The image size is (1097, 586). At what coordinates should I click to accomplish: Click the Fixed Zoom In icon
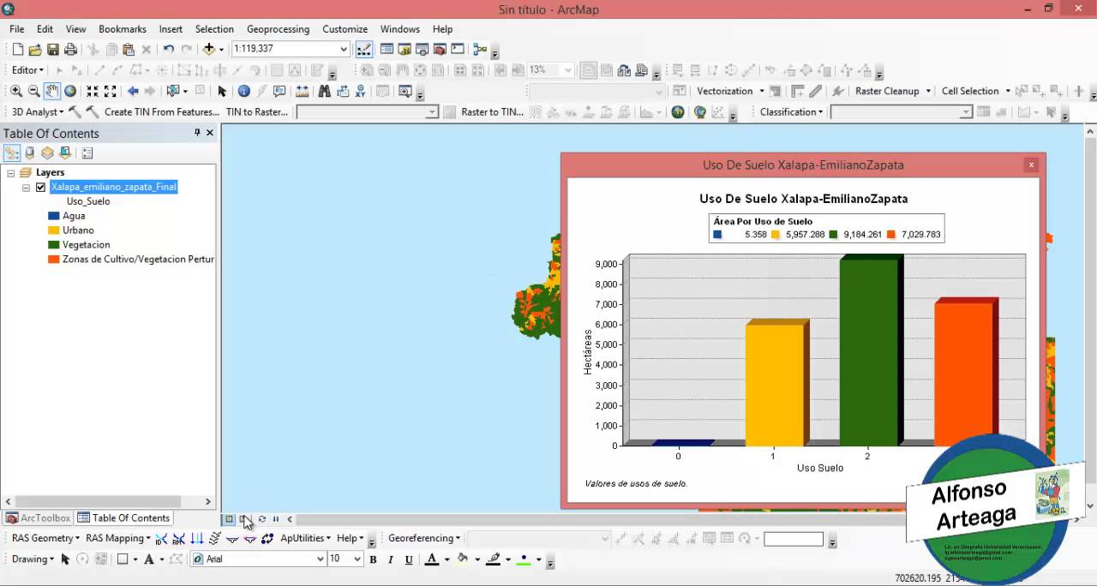(93, 91)
